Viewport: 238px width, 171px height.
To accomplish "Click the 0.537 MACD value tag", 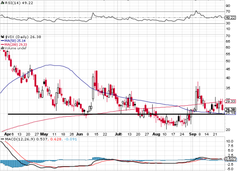I will coord(230,159).
